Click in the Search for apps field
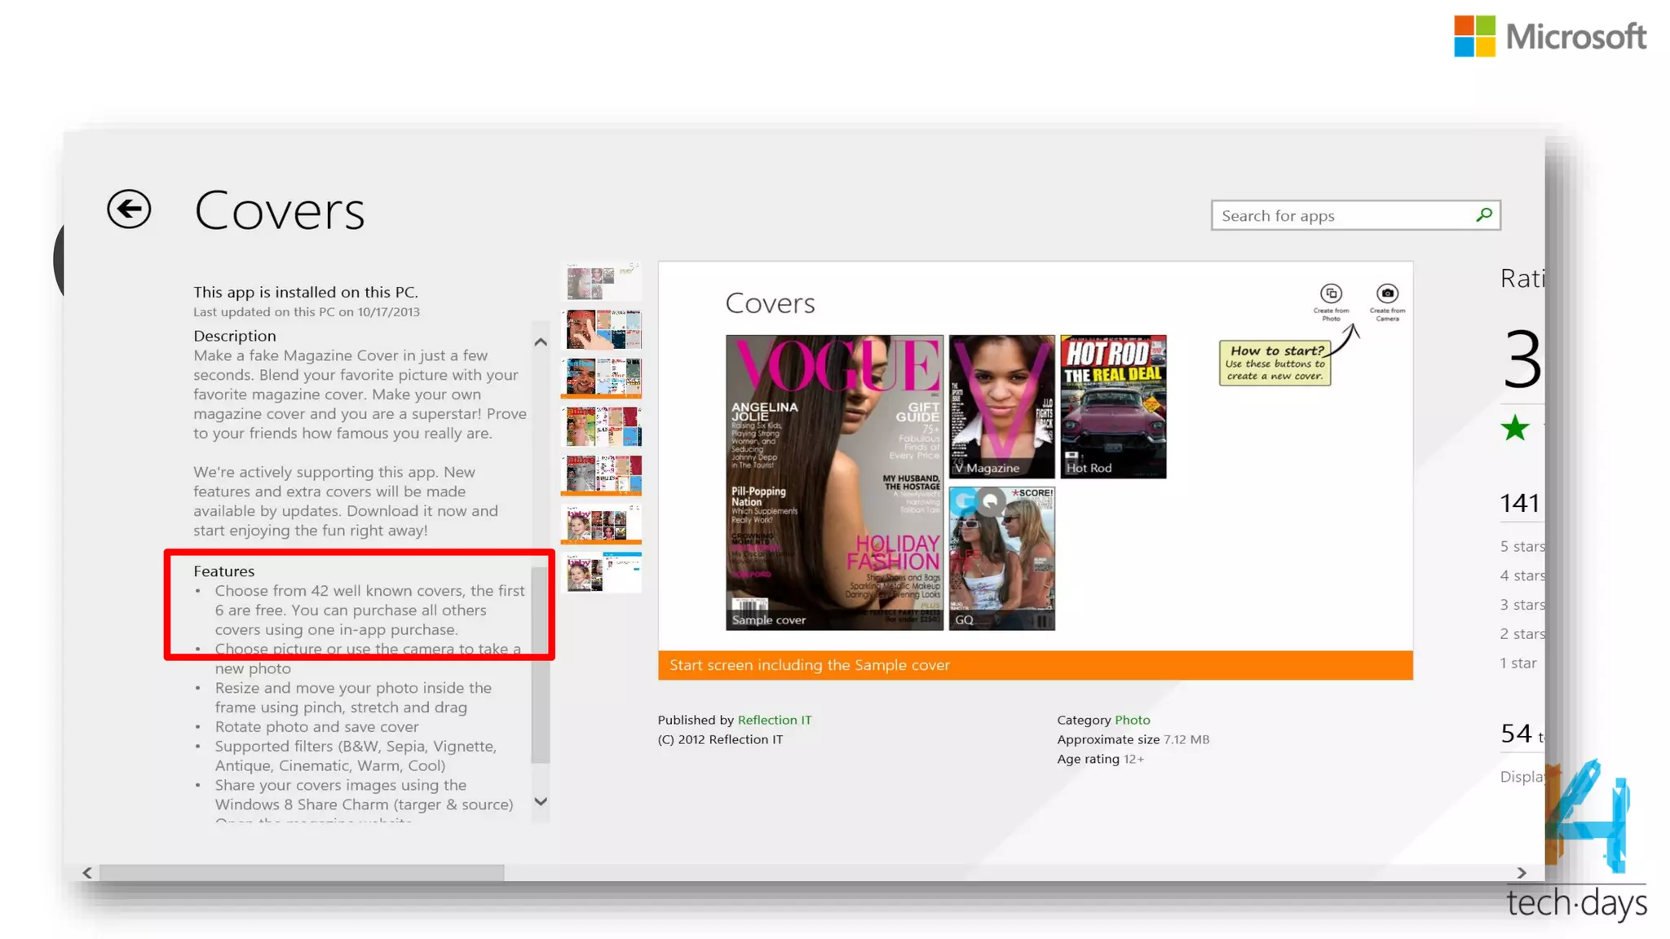 click(1341, 216)
